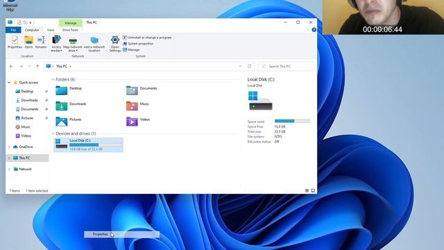Click Uninstall or change a program

(x=147, y=37)
